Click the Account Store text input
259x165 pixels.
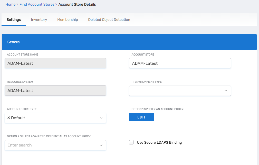click(x=180, y=63)
